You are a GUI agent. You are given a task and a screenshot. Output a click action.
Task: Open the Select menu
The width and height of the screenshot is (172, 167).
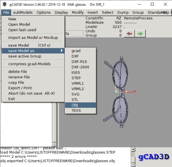(x=107, y=13)
